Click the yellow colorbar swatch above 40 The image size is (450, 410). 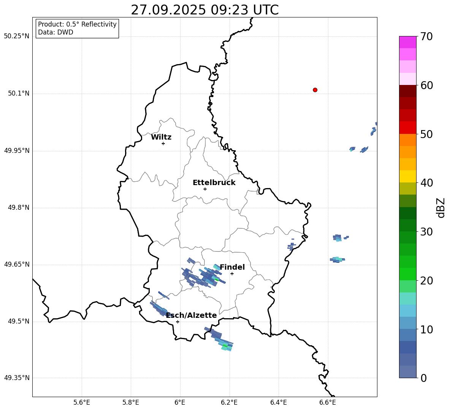coord(408,176)
